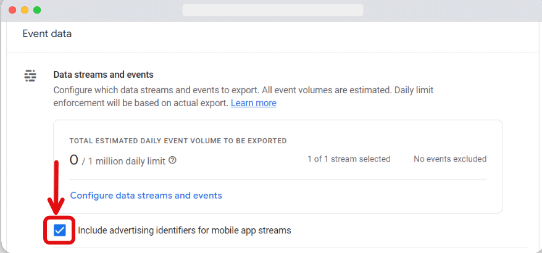Click the Learn more link
Viewport: 542px width, 253px height.
tap(253, 103)
